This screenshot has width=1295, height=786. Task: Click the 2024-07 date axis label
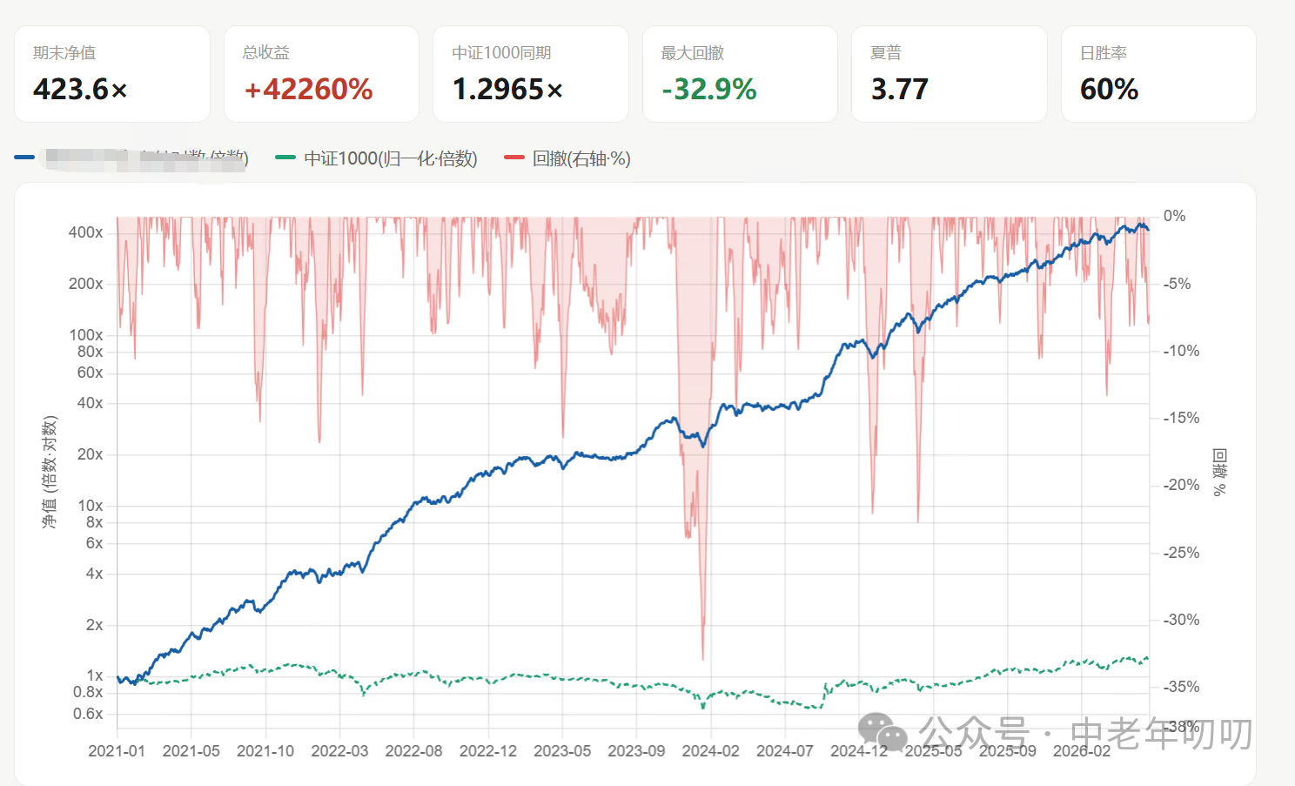(785, 751)
